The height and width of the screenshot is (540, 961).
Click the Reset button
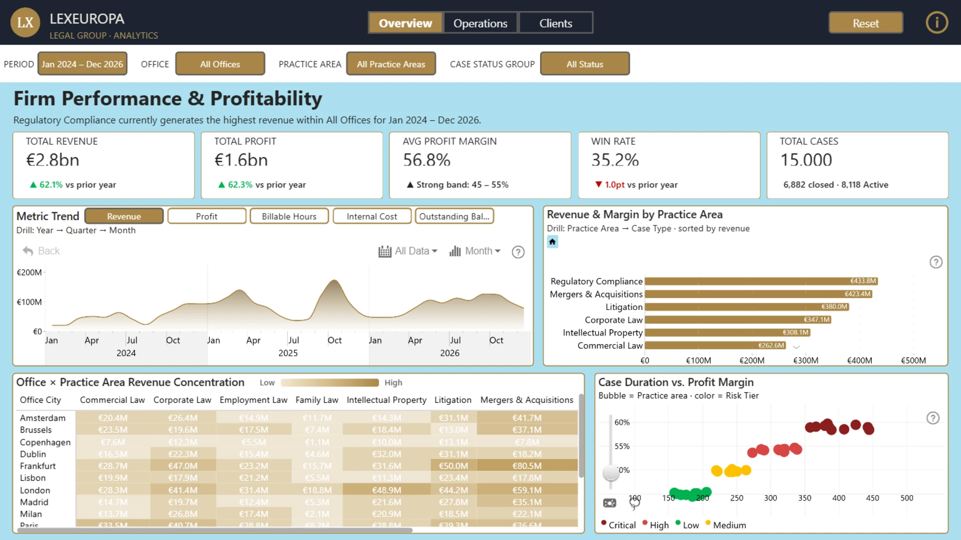(866, 23)
